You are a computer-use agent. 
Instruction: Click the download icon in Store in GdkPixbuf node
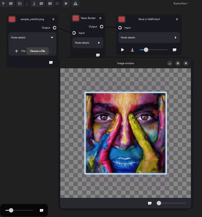(x=132, y=50)
